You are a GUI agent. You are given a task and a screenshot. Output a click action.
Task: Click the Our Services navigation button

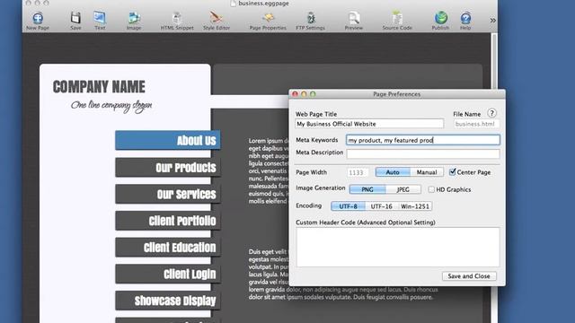[168, 194]
